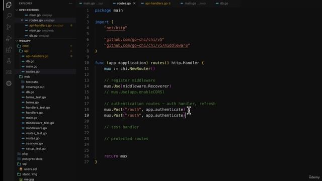Click the Go icon beside sessions.go

tap(23, 143)
